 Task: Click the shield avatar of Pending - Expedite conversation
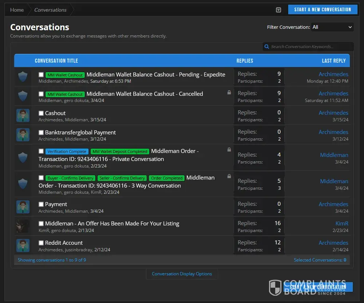click(23, 76)
